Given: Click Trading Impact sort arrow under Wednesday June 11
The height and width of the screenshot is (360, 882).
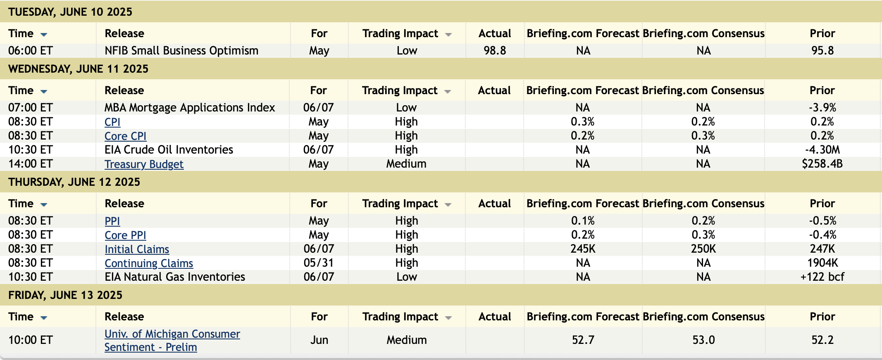Looking at the screenshot, I should (448, 92).
